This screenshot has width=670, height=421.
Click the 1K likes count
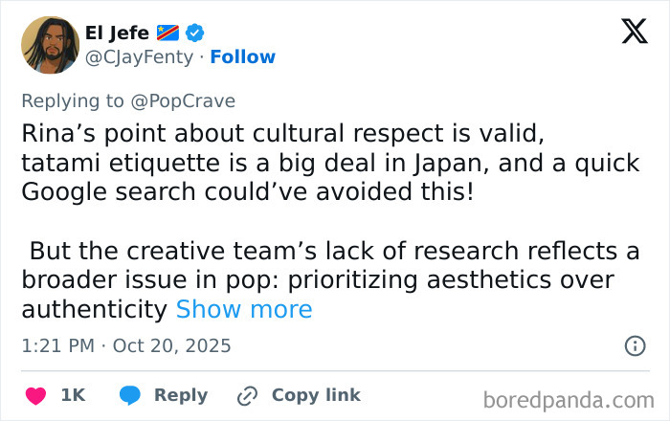click(x=74, y=395)
